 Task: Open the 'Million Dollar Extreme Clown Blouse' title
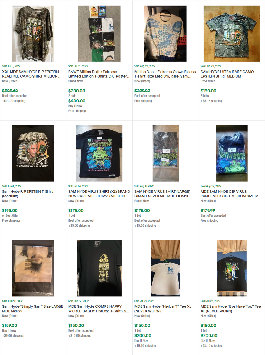(x=165, y=74)
